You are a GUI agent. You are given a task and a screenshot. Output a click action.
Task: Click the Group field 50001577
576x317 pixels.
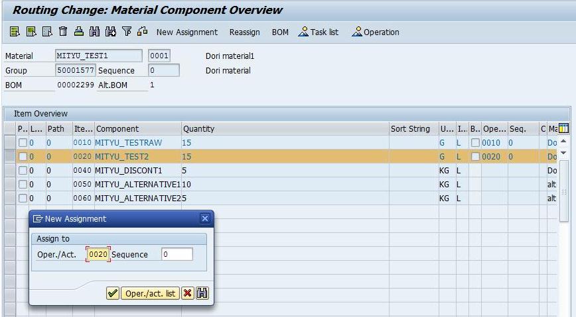click(75, 70)
